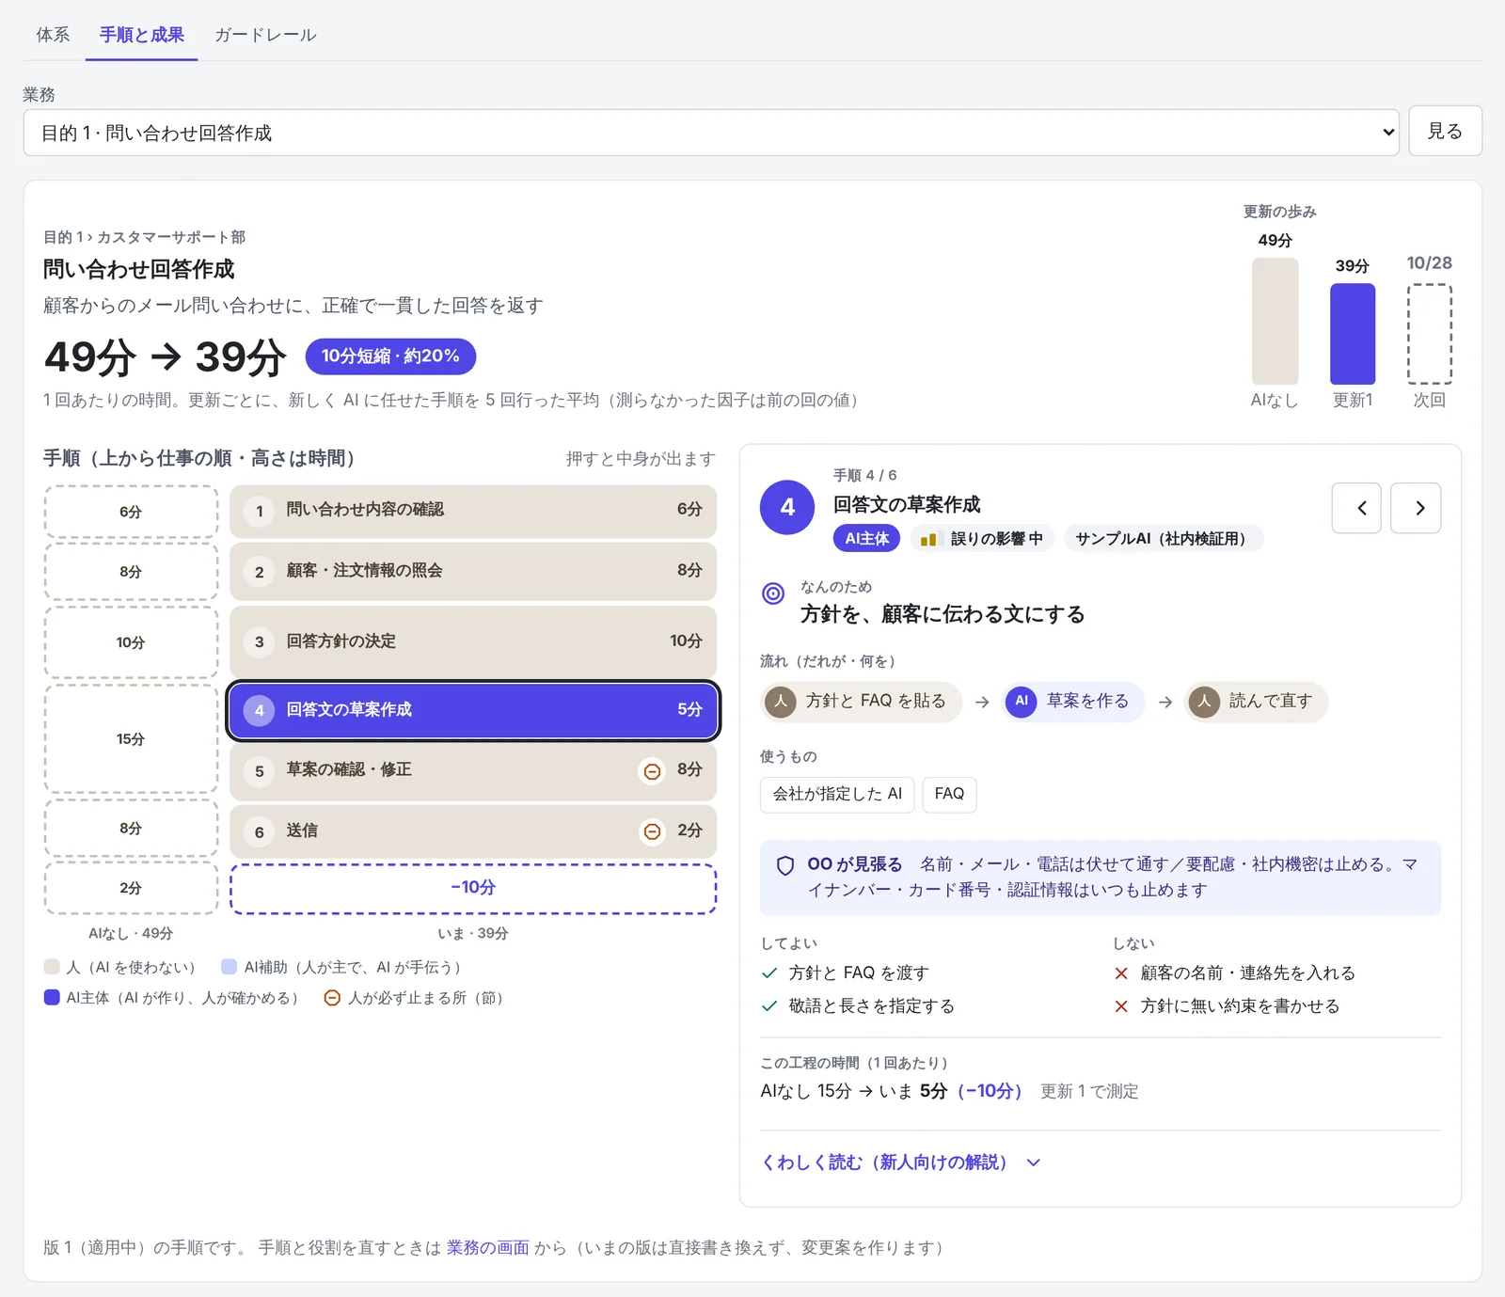Open the 業務 dropdown 目的1・問い合わせ回答作成
The image size is (1505, 1297).
coord(711,133)
